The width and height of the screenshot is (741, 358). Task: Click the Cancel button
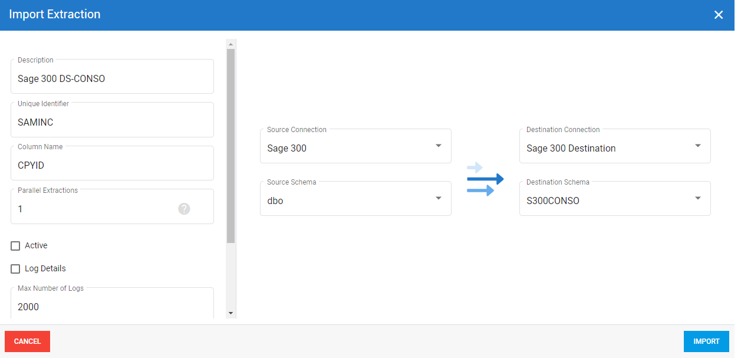(27, 341)
